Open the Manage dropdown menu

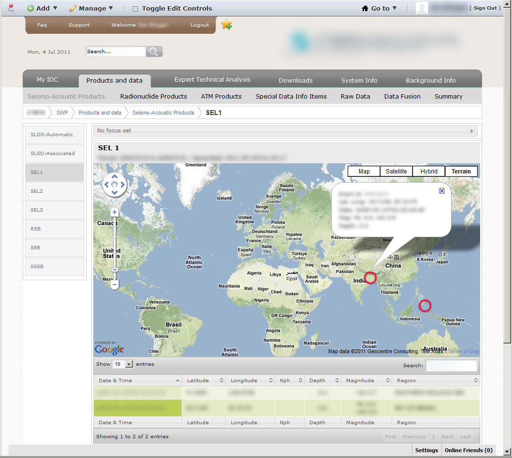(91, 9)
